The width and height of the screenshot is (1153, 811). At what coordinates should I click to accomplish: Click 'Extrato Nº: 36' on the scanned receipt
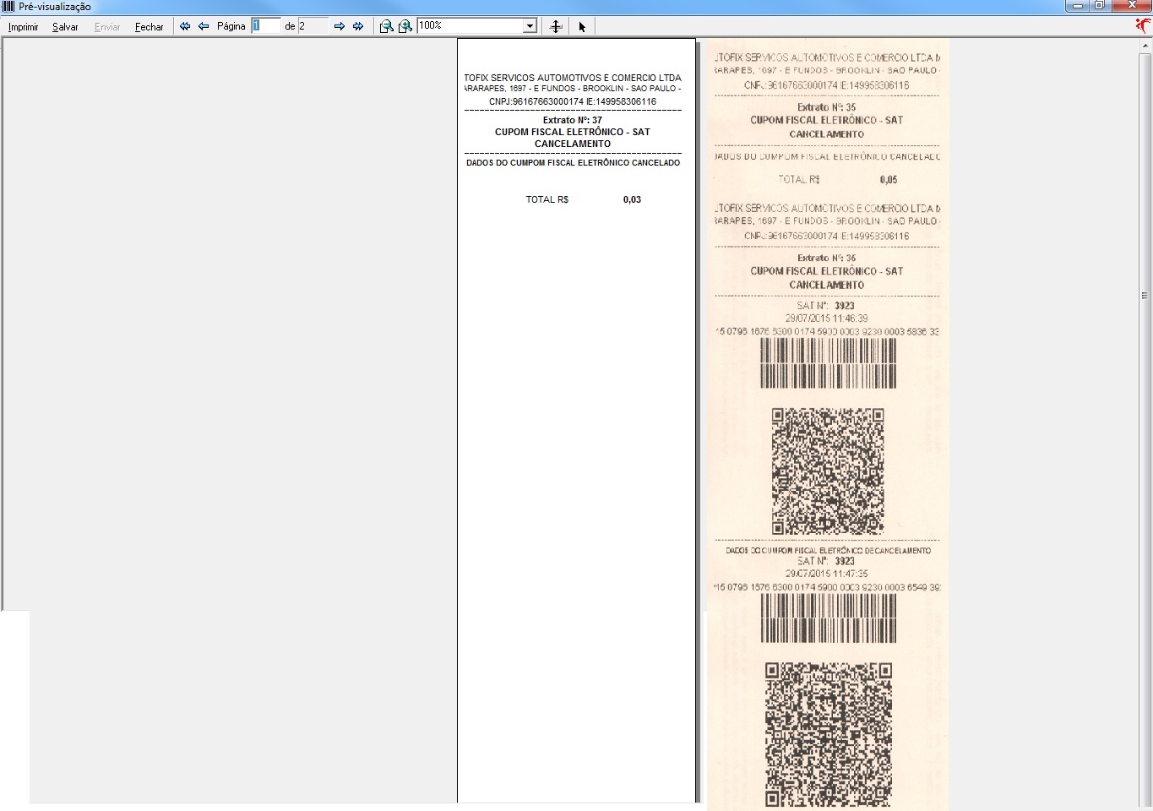point(826,259)
